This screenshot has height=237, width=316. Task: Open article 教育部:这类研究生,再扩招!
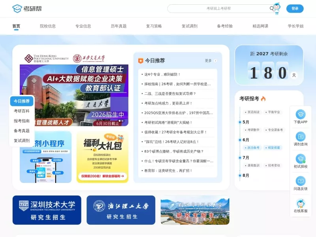(x=168, y=171)
